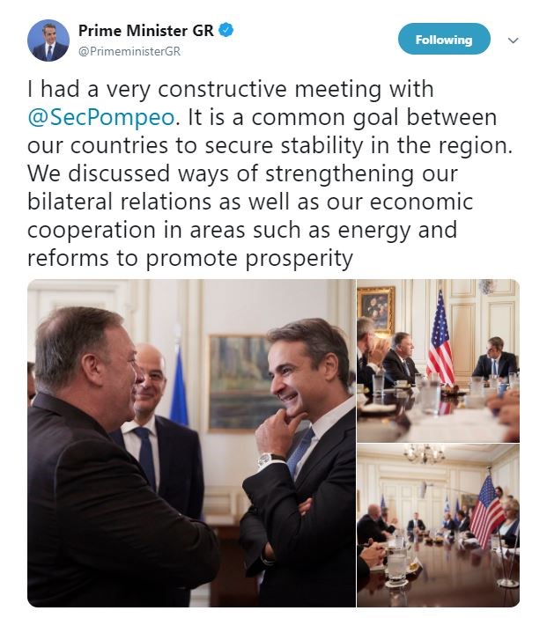Click the text line mentioning bilateral relations
This screenshot has width=547, height=618.
250,202
